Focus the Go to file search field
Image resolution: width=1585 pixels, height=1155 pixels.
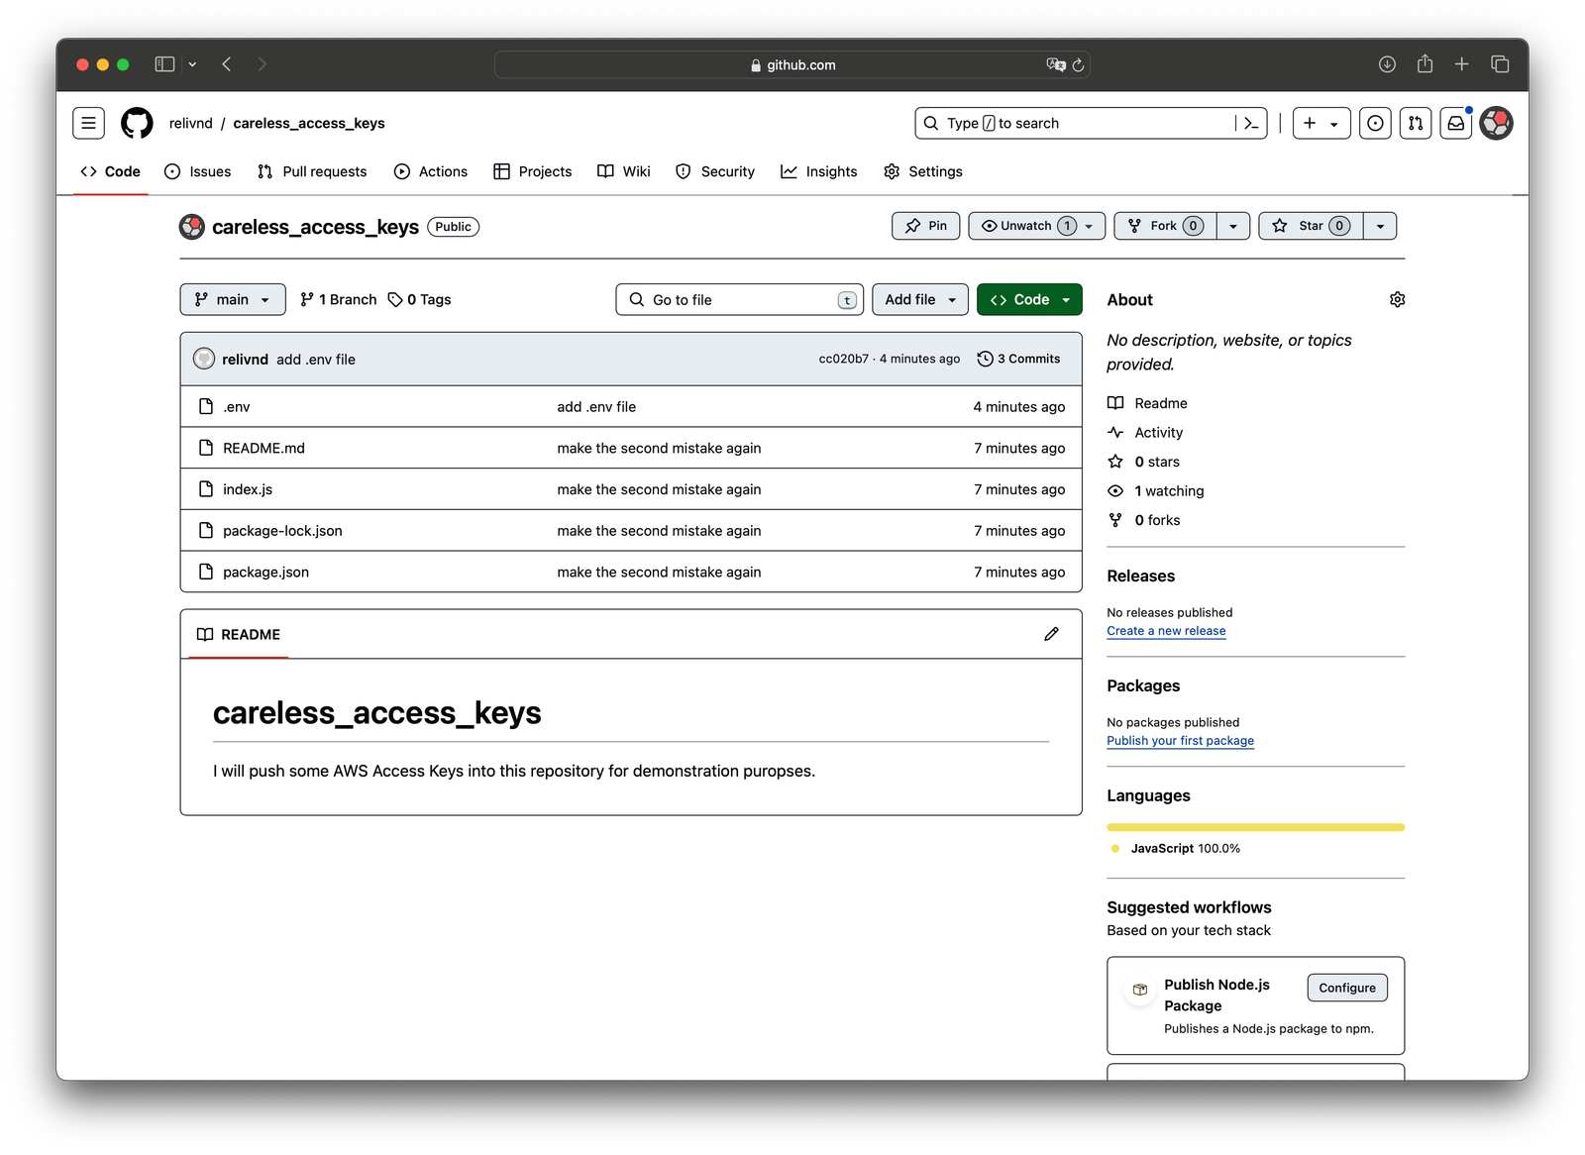(x=739, y=299)
